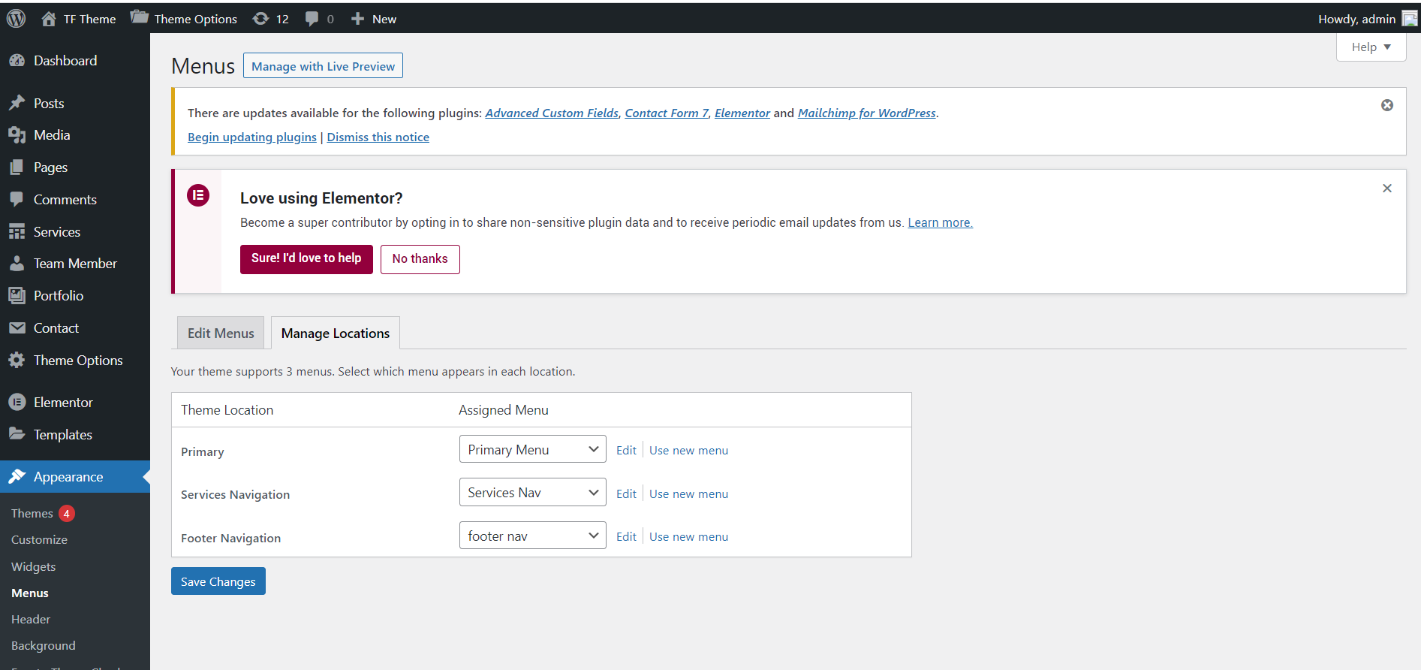Expand the Primary Menu dropdown
Viewport: 1421px width, 670px height.
(x=532, y=449)
